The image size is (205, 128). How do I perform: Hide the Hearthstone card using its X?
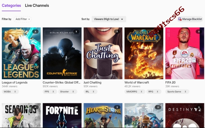[x=117, y=107]
